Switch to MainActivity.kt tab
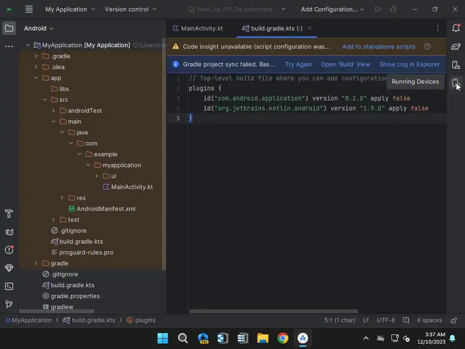Screen dimensions: 465x349 (198, 29)
